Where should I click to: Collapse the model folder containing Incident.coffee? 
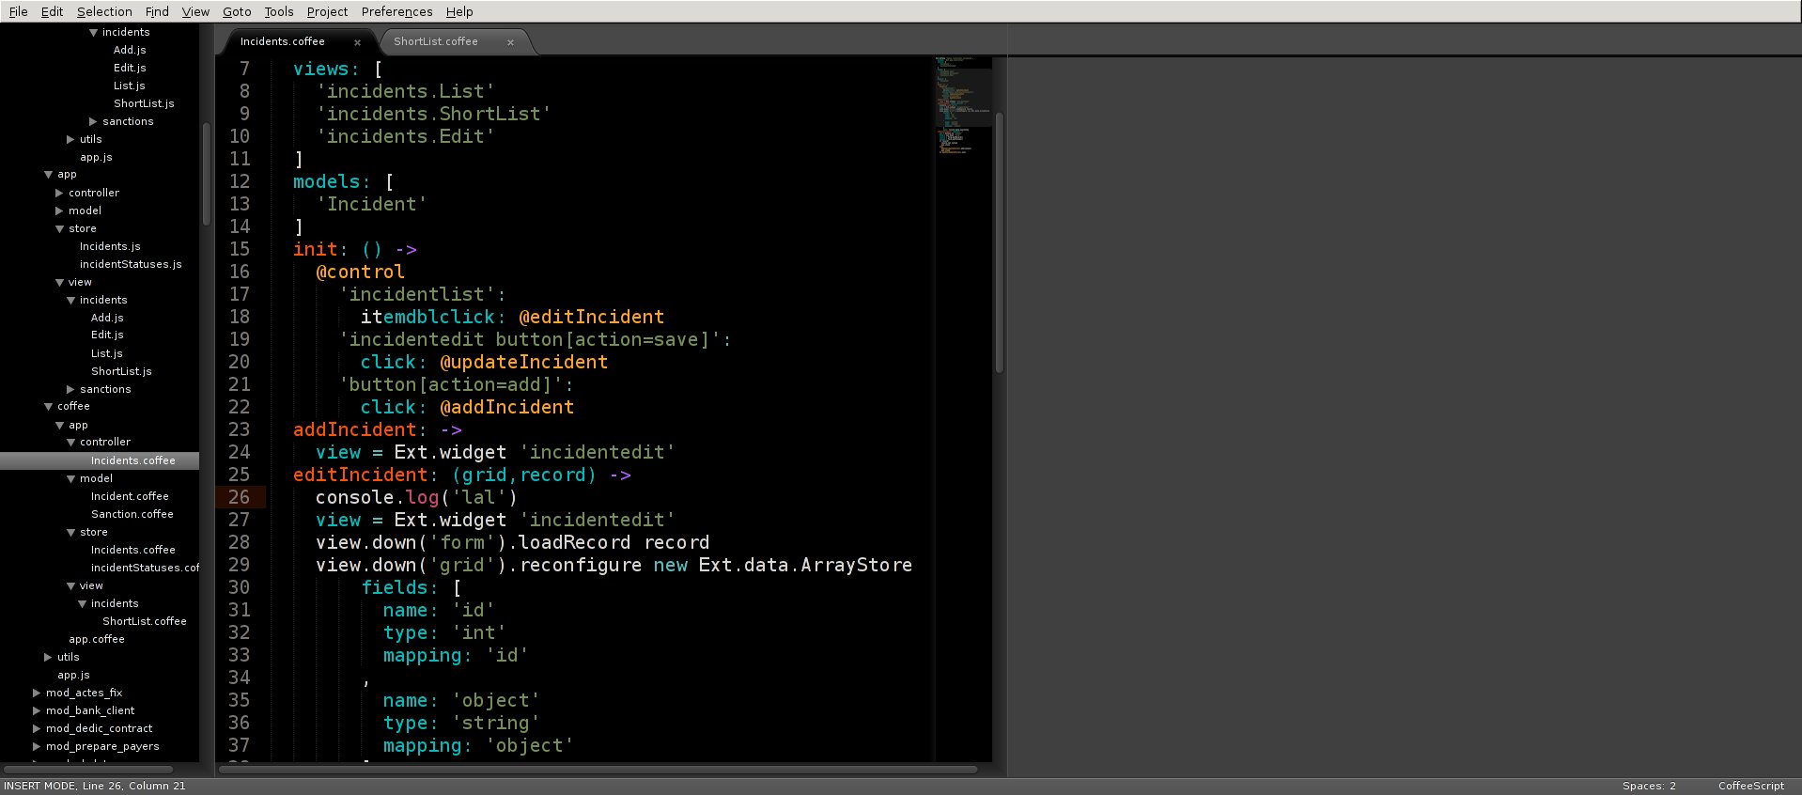(x=71, y=478)
